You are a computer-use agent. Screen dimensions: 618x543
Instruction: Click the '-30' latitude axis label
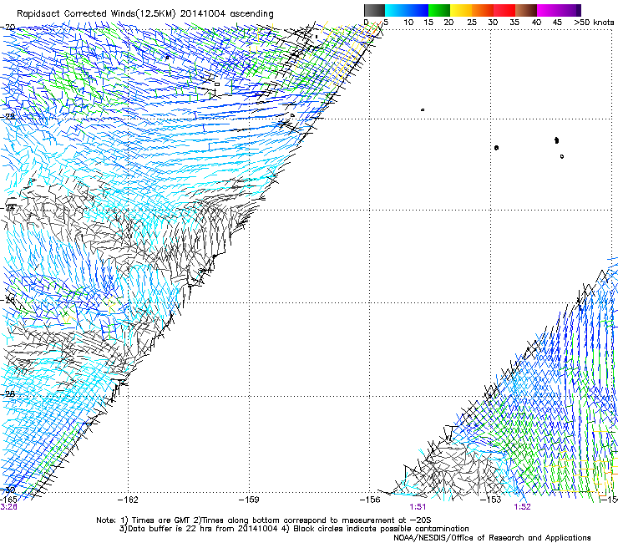(x=8, y=490)
